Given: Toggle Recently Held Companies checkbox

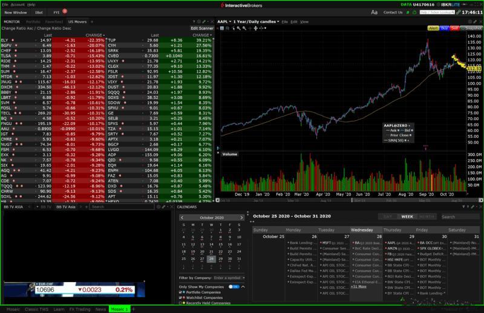Looking at the screenshot, I should pyautogui.click(x=180, y=303).
